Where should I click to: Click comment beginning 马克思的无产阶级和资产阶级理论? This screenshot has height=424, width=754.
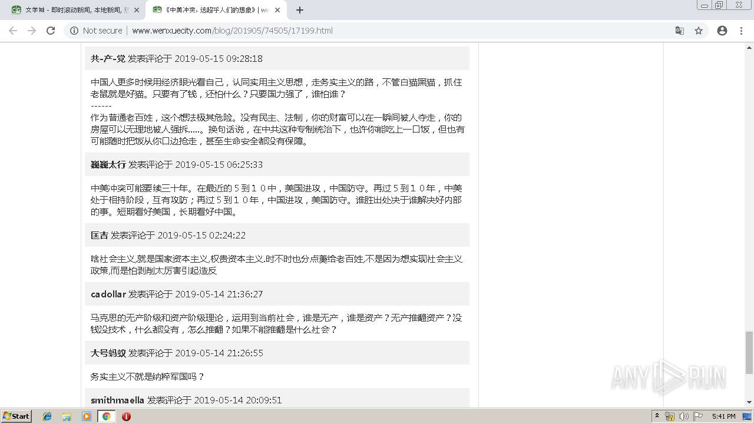(276, 323)
